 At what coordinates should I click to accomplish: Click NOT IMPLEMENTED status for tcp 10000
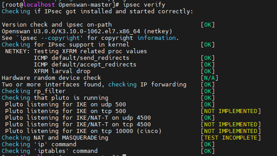231,131
